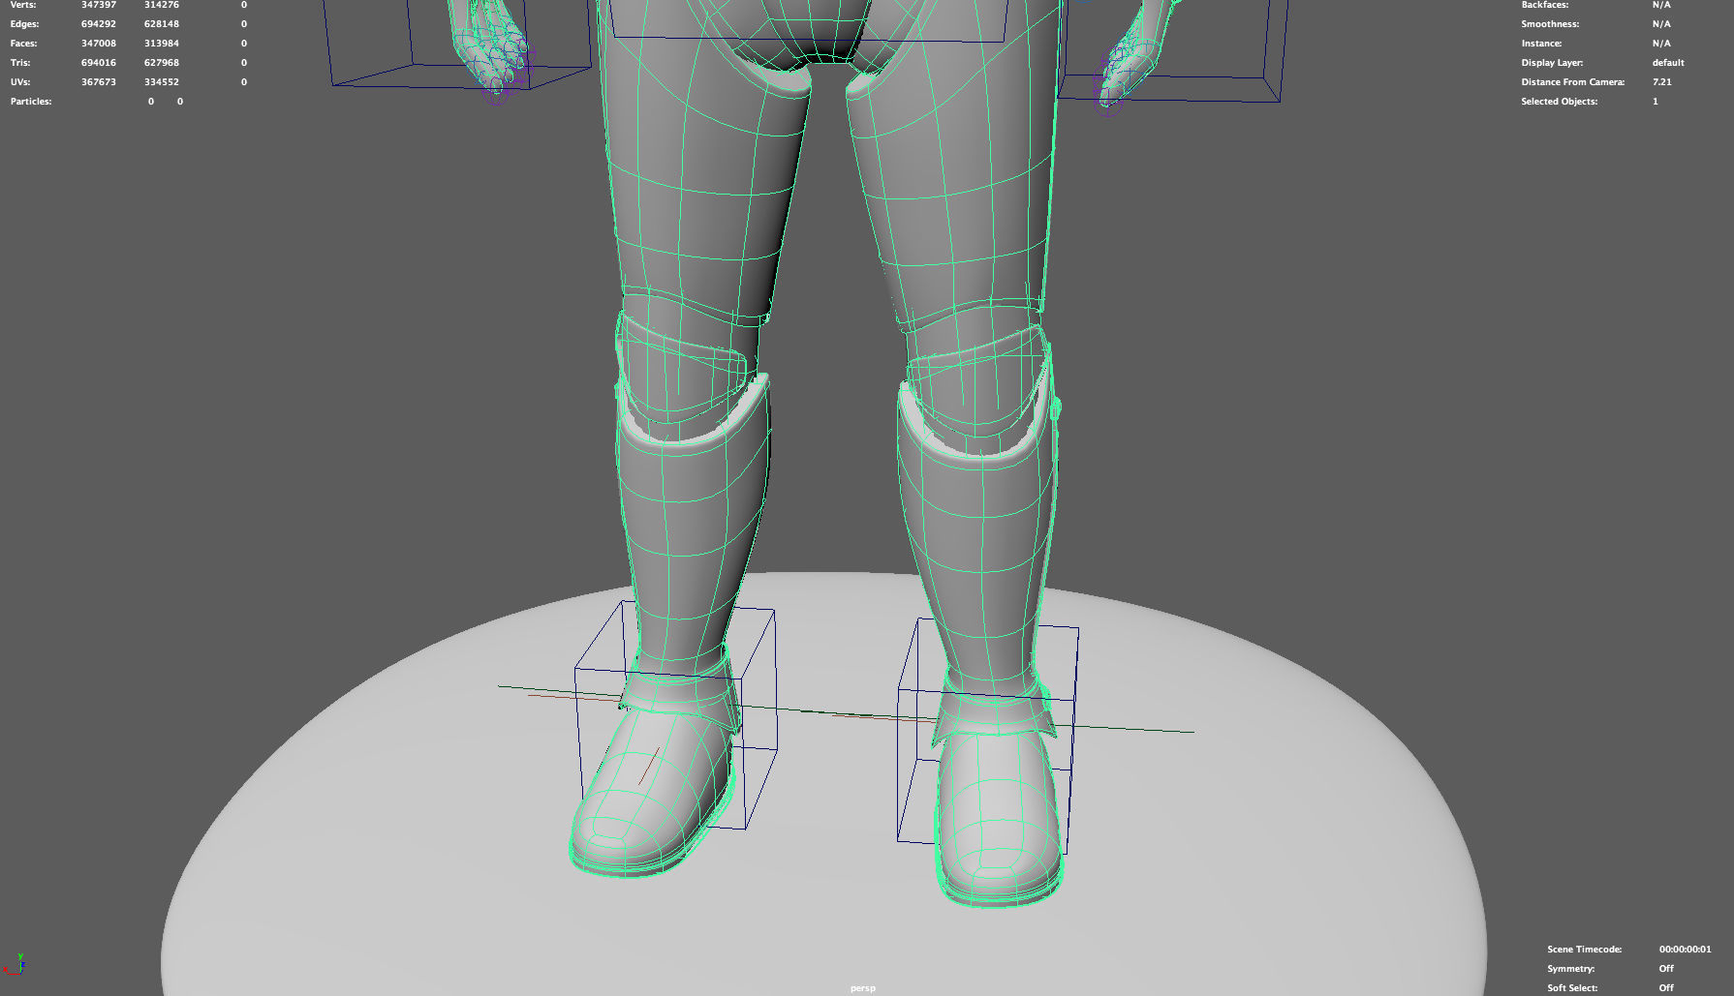Click Verts value 347397
Screen dimensions: 1734x996
click(x=99, y=5)
